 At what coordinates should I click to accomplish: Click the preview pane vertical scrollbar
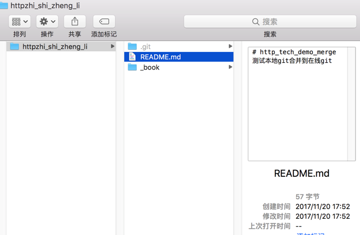(351, 104)
